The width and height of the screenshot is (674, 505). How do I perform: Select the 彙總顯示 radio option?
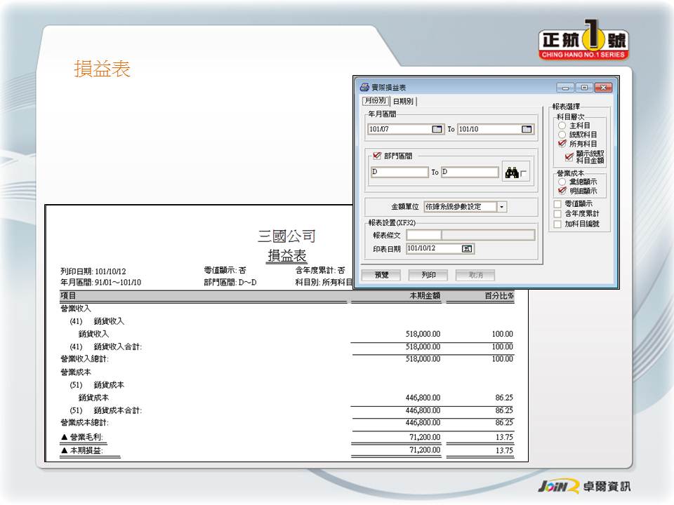tap(562, 182)
